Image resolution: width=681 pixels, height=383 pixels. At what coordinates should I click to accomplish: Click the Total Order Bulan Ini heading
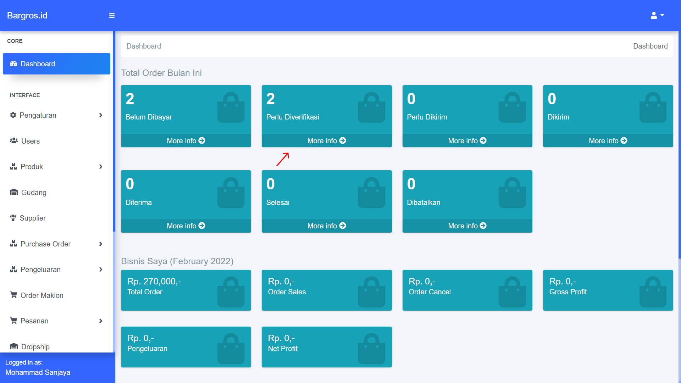[x=161, y=73]
